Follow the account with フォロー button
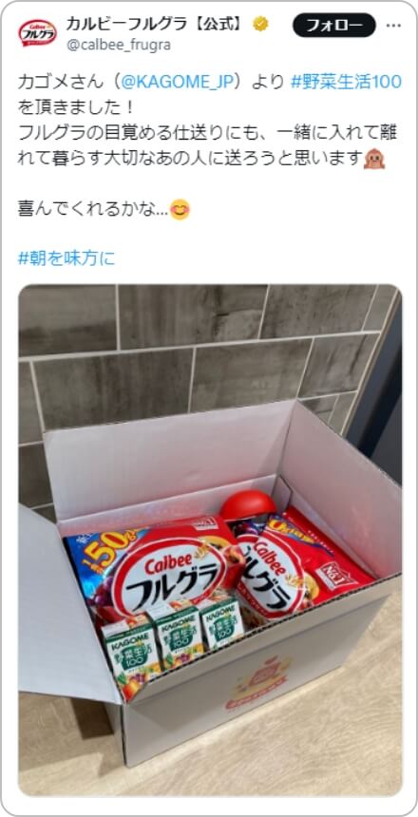 click(x=334, y=25)
